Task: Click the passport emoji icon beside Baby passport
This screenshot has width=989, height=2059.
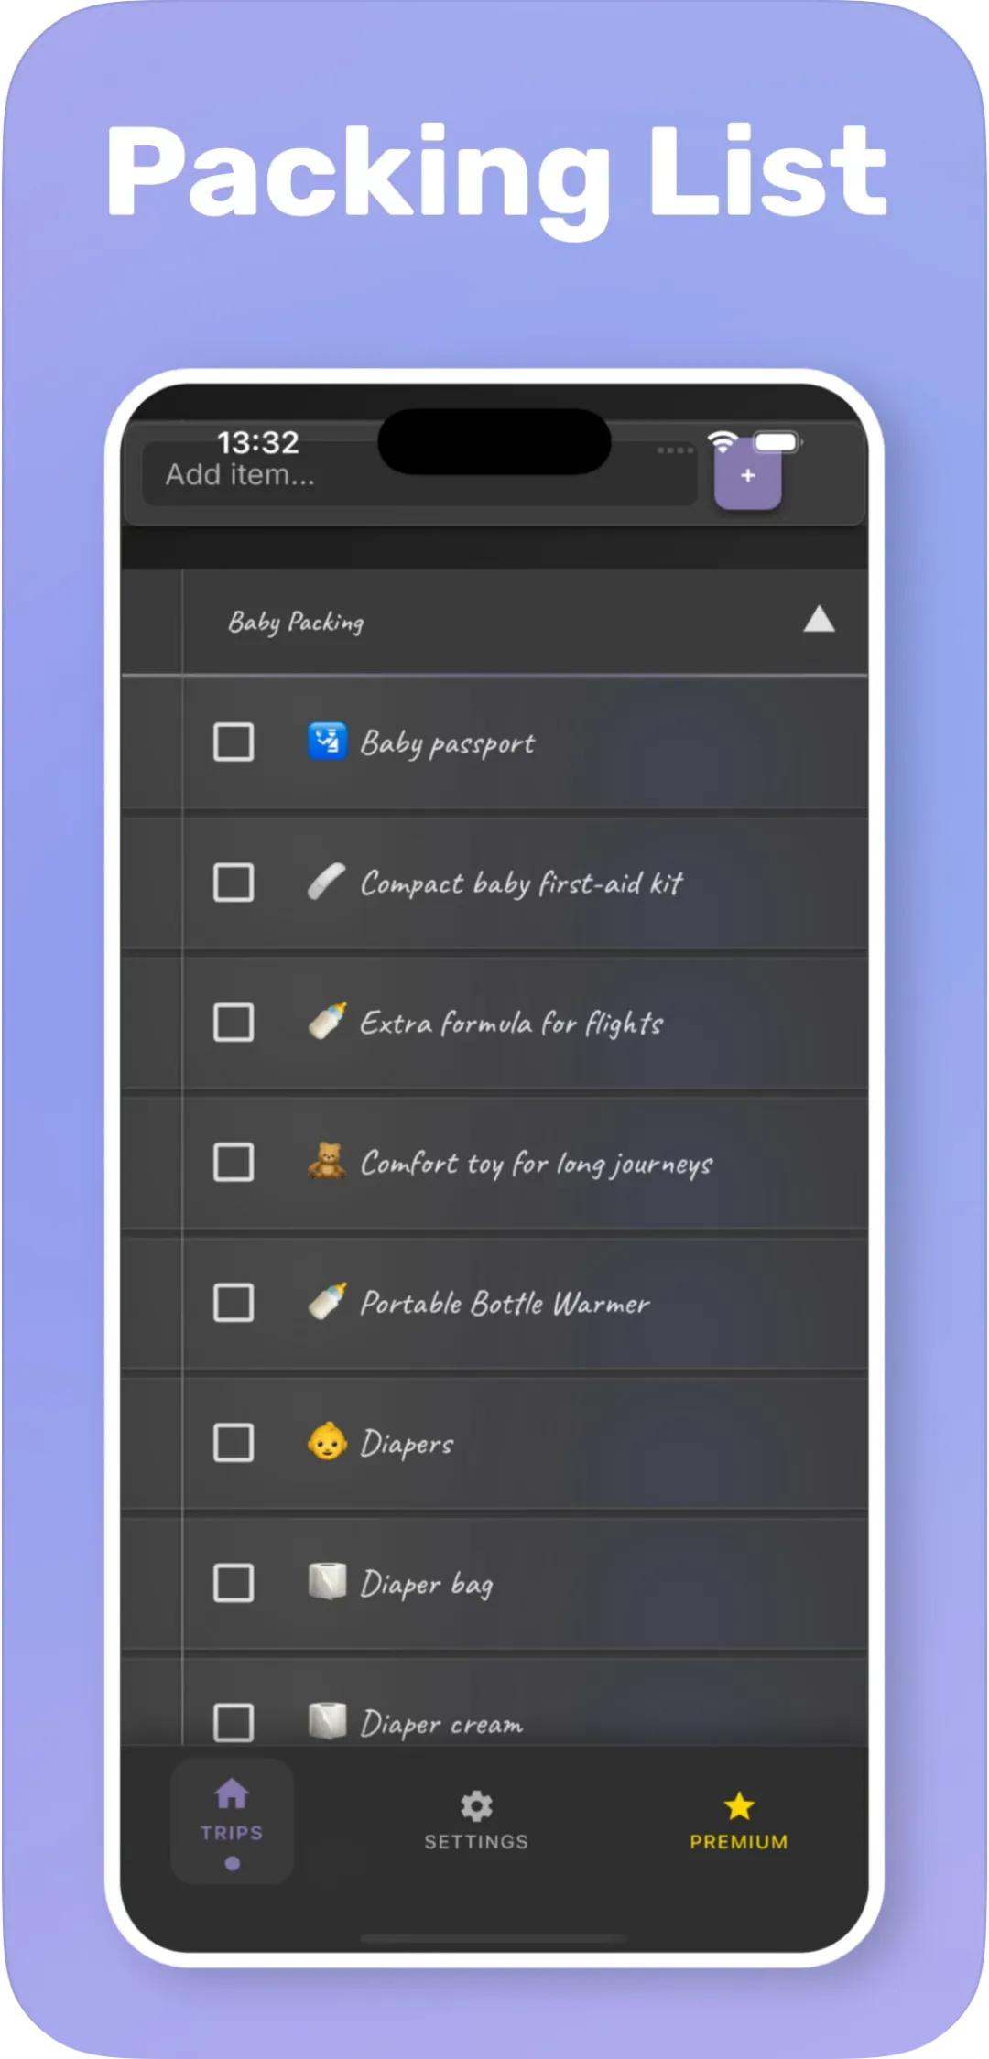Action: pyautogui.click(x=327, y=742)
